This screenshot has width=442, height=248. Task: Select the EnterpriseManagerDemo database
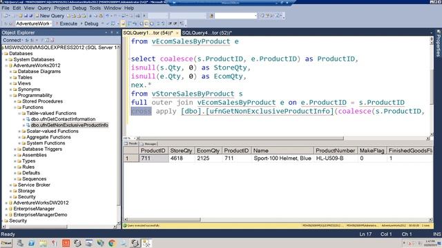(40, 215)
